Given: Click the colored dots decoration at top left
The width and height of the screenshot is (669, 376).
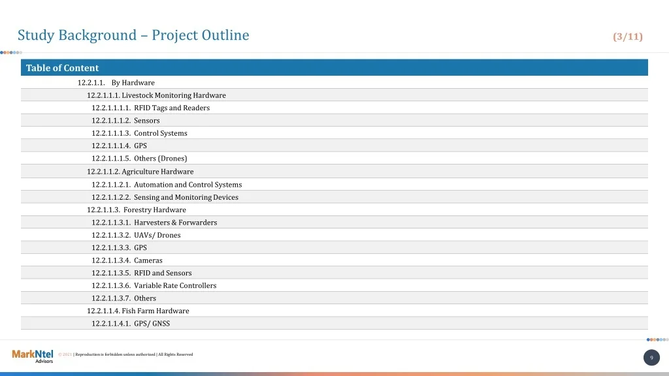Looking at the screenshot, I should coord(10,52).
